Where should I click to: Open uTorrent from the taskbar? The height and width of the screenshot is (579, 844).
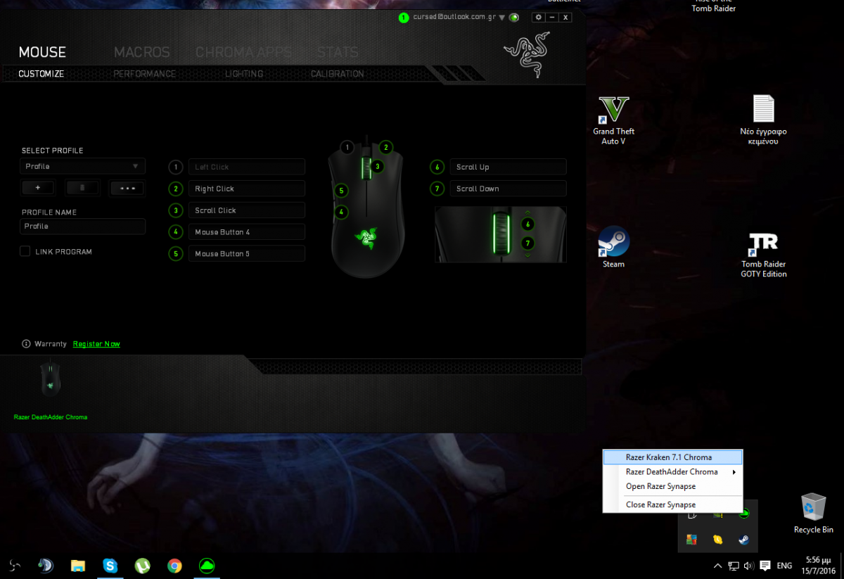click(143, 565)
